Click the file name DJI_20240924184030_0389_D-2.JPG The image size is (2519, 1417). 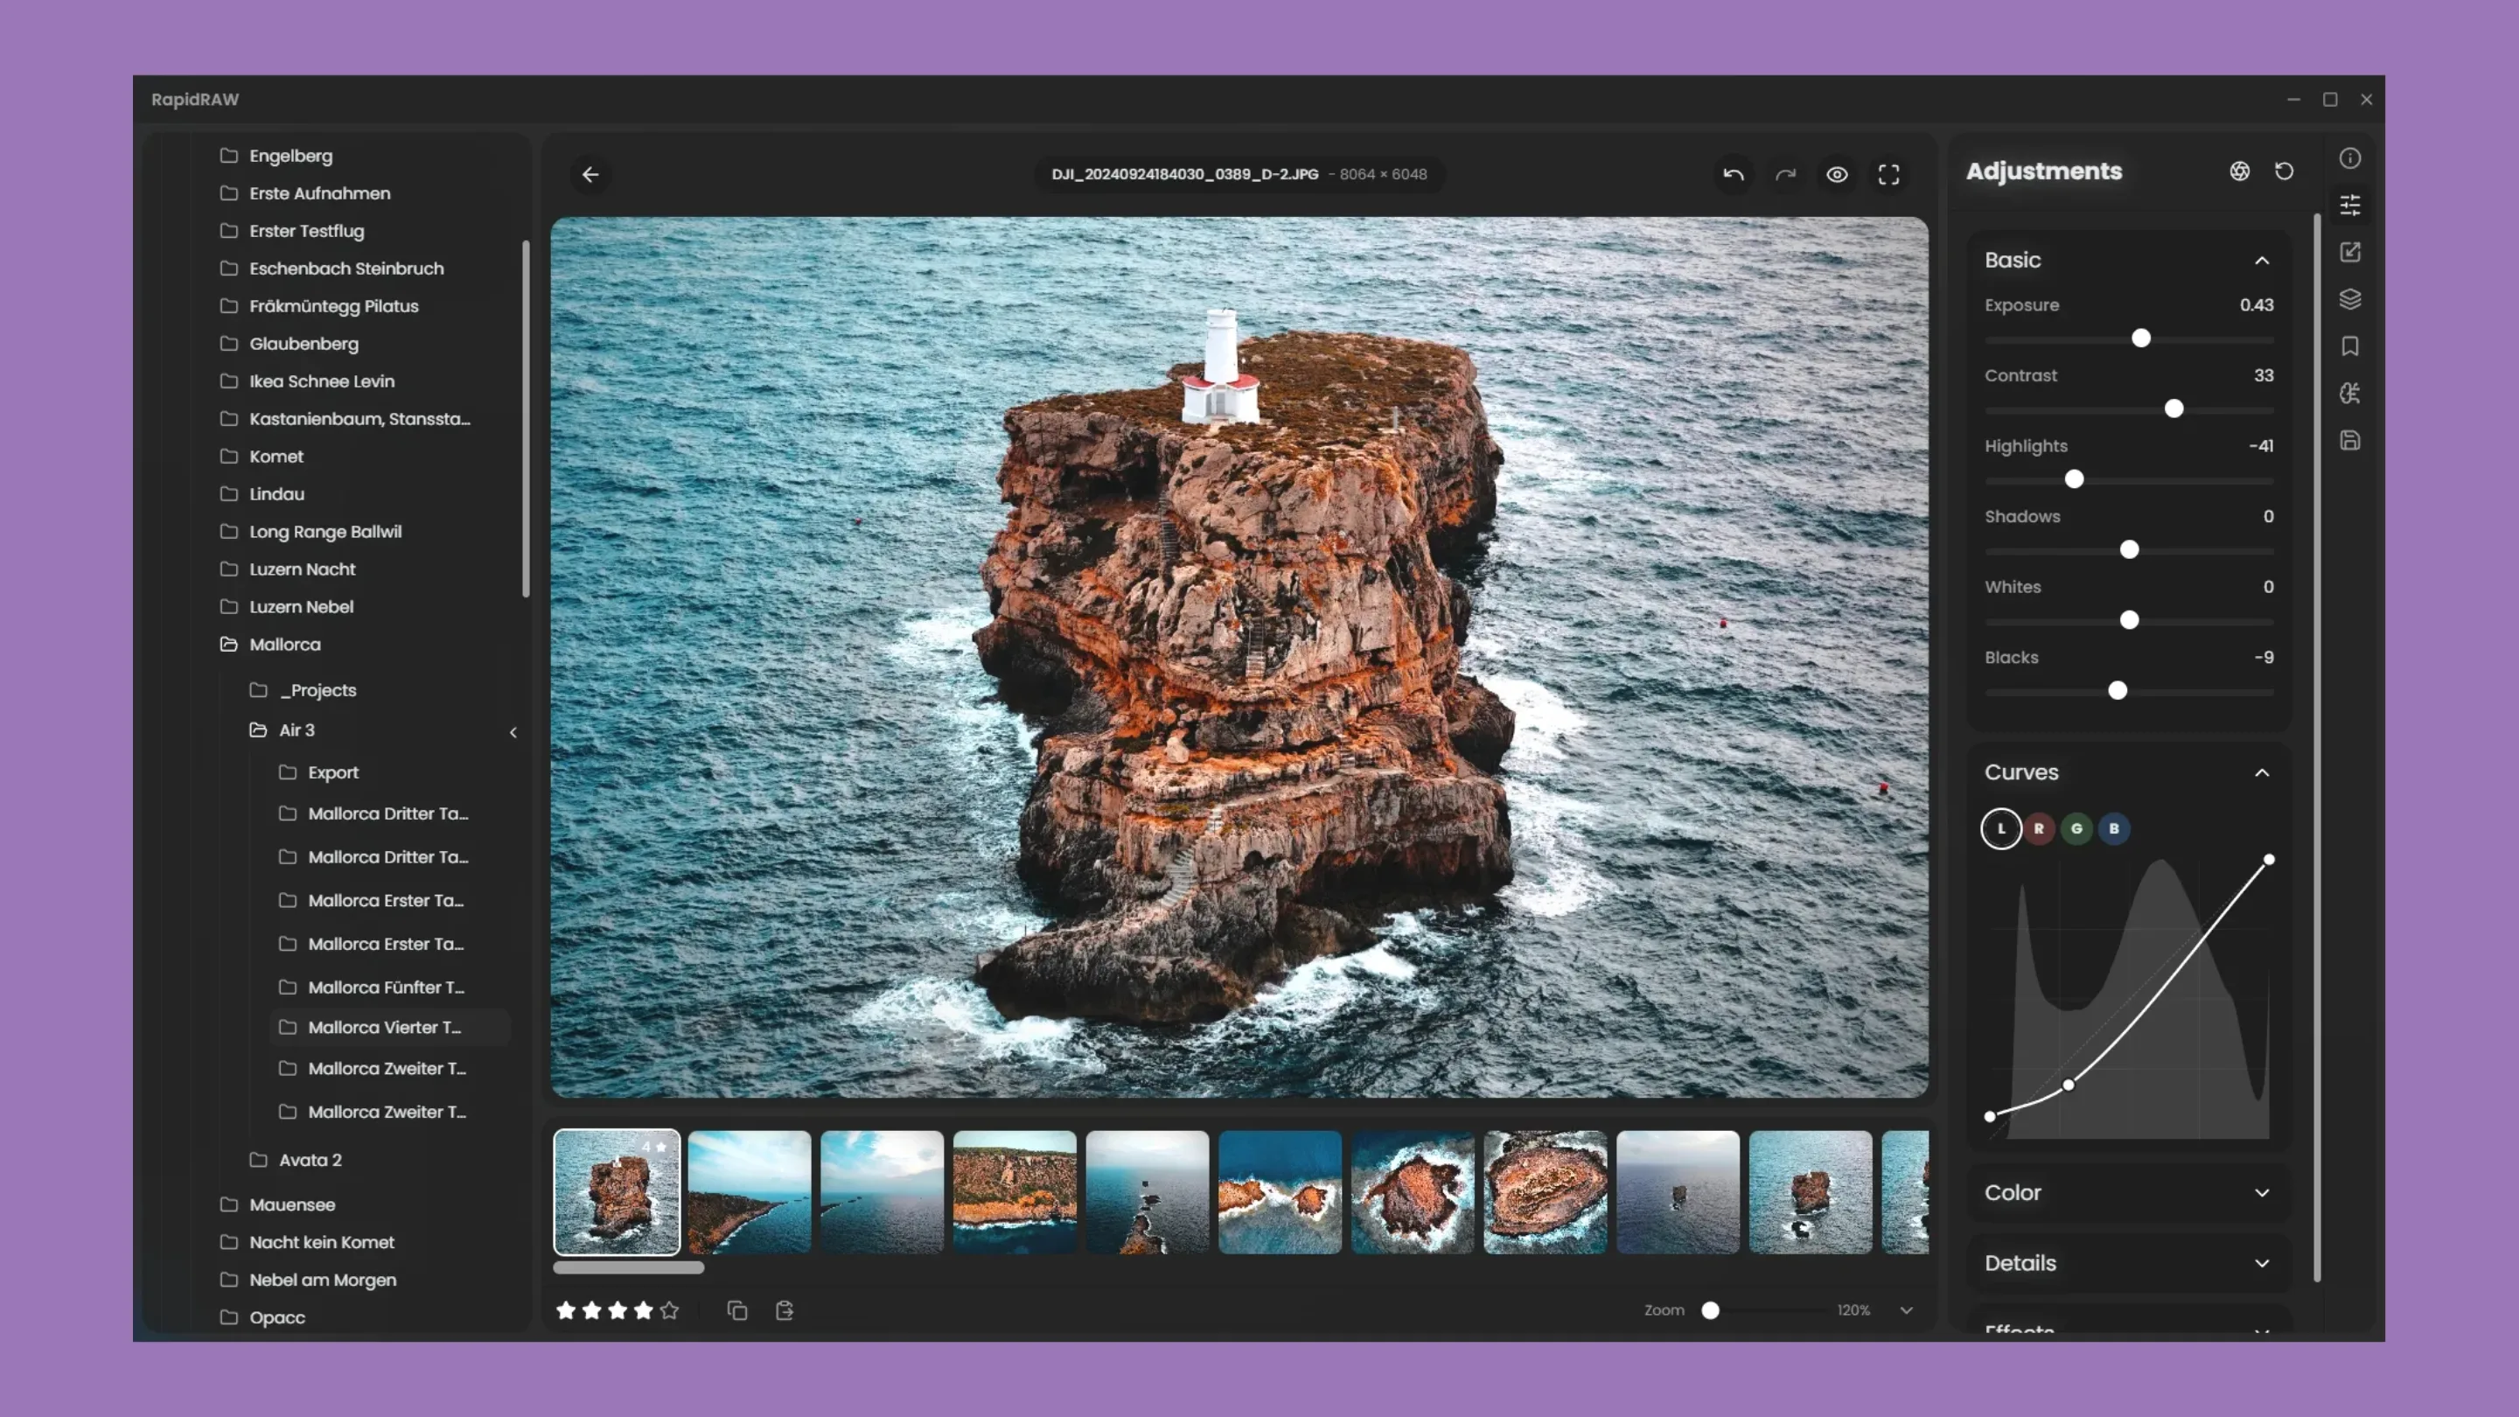[1184, 174]
